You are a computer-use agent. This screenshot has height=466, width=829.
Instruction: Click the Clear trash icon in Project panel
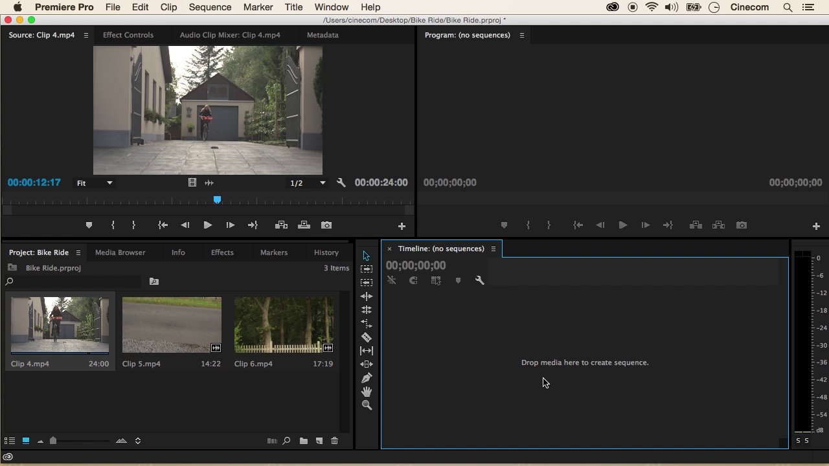click(335, 441)
